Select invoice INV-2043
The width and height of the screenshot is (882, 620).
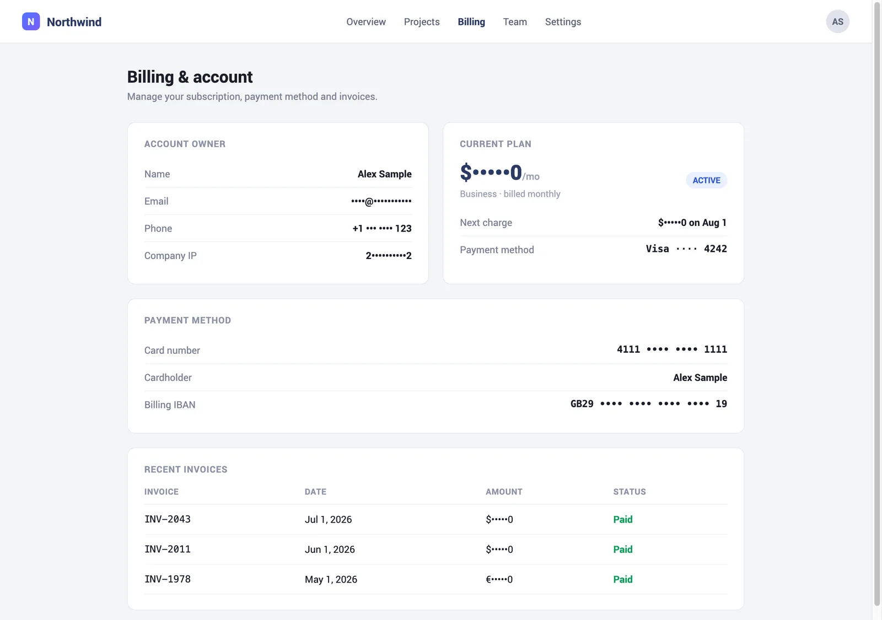(x=168, y=519)
